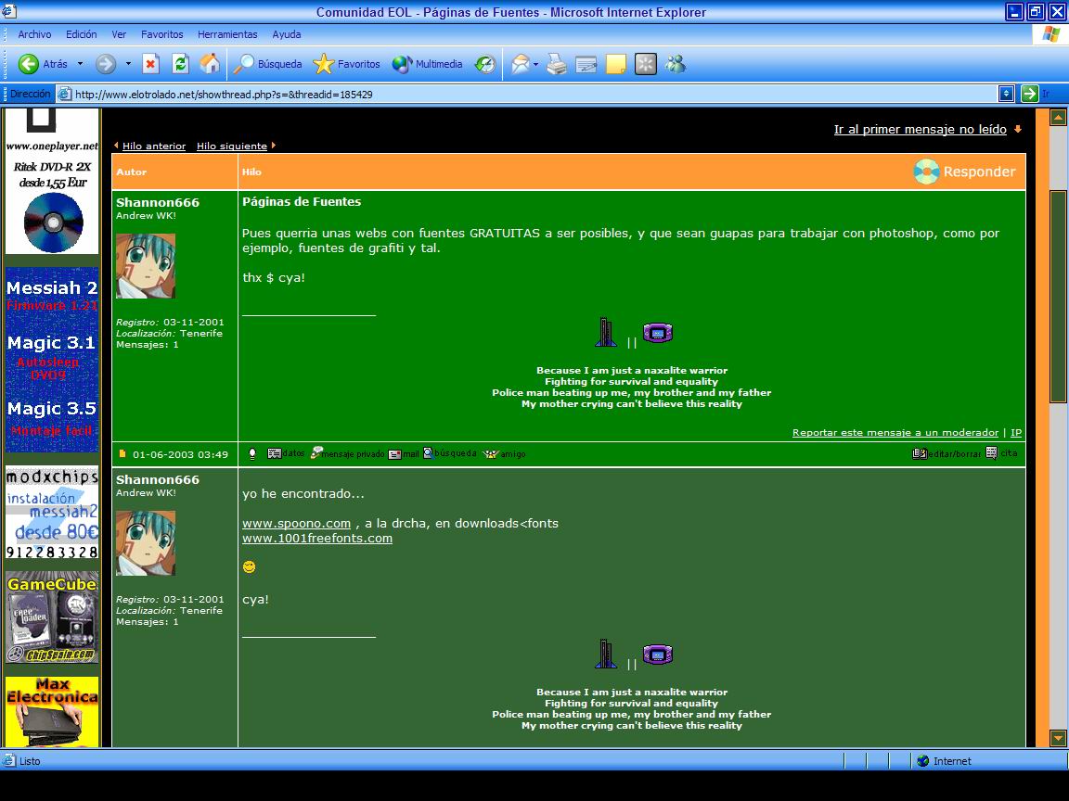Click Shannon666 username in the second post
The image size is (1069, 801).
[x=158, y=479]
